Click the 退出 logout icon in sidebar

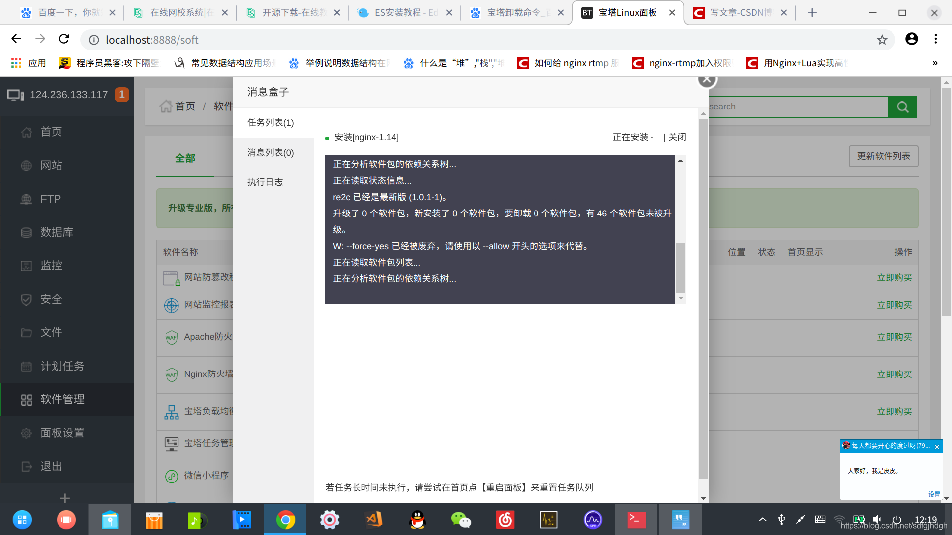coord(26,466)
